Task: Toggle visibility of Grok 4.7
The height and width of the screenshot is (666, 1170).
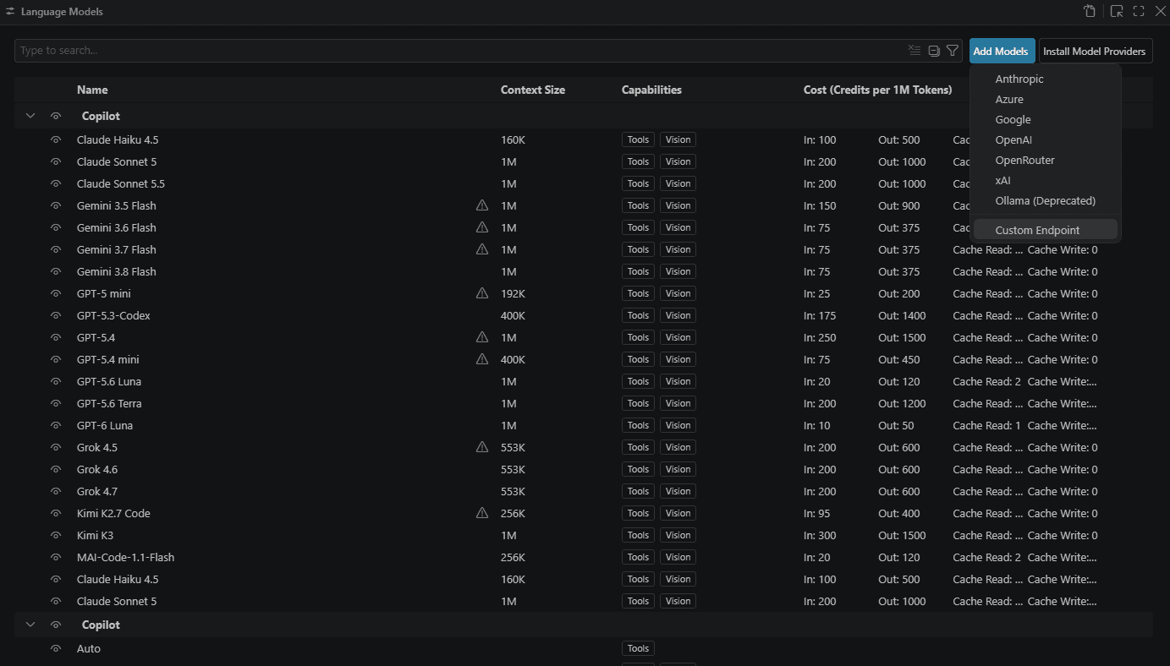Action: [x=56, y=491]
